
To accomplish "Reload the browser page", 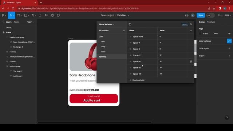I will point(13,8).
